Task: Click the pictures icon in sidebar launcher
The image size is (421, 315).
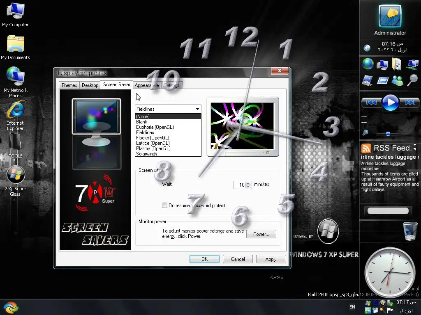Action: (367, 80)
